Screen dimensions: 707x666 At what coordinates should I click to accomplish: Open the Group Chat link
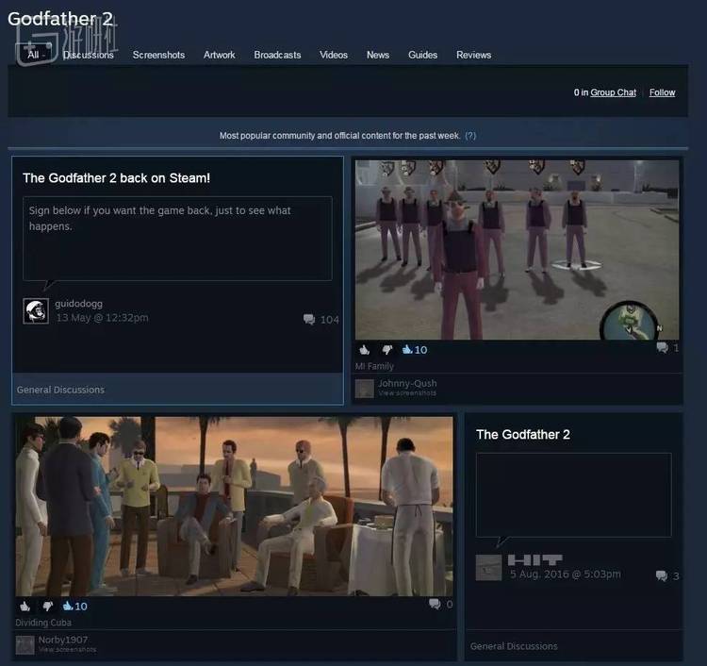[x=613, y=92]
